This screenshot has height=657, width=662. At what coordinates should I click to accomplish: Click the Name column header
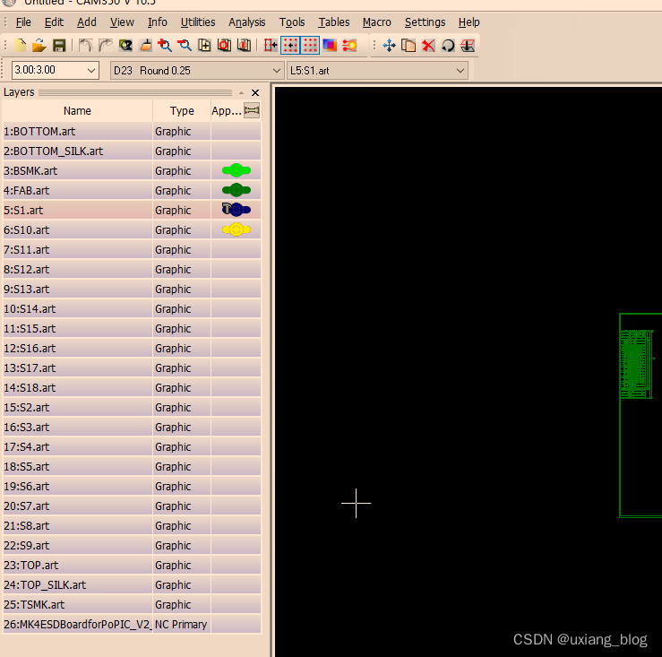[77, 111]
